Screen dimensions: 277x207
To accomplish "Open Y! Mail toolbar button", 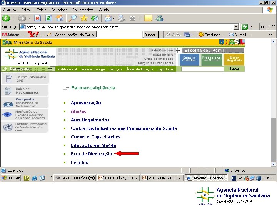I will coord(237,34).
